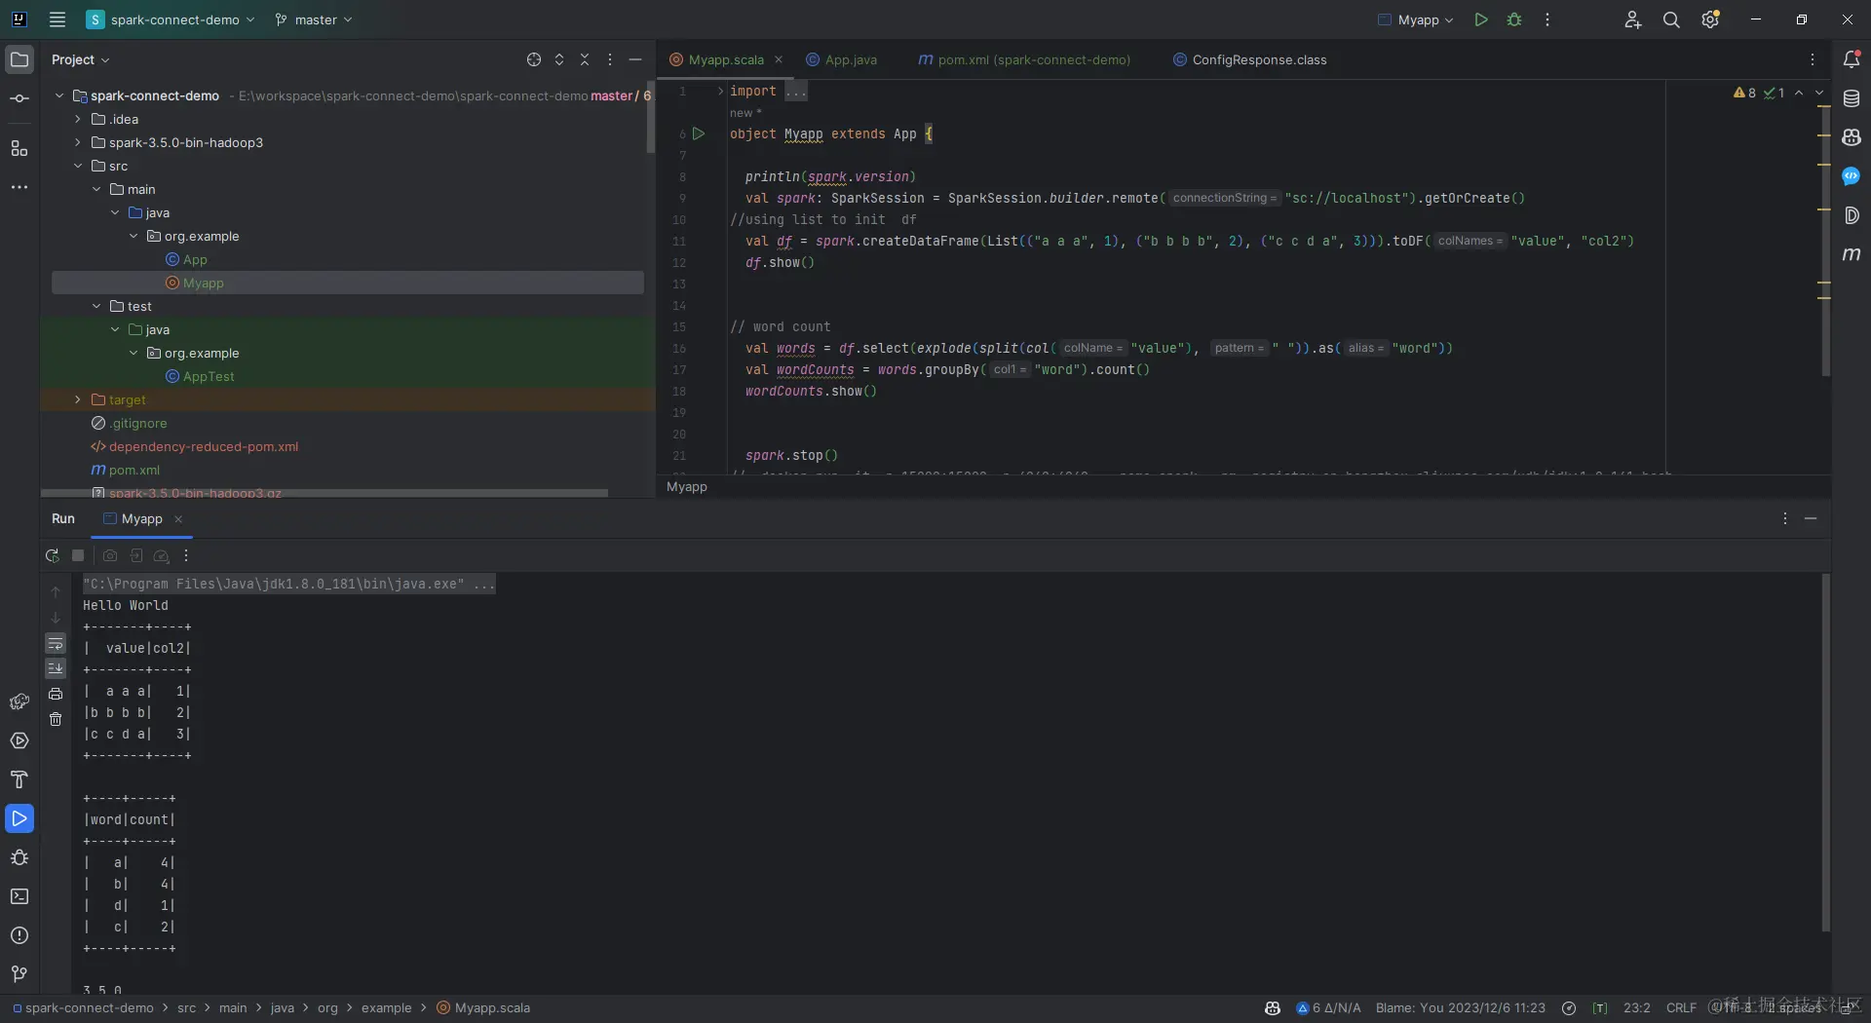The width and height of the screenshot is (1871, 1023).
Task: Collapse the src folder in Project tree
Action: pos(78,166)
